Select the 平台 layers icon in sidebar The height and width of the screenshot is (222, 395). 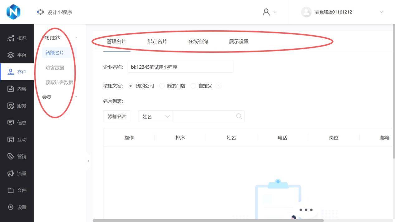(11, 55)
